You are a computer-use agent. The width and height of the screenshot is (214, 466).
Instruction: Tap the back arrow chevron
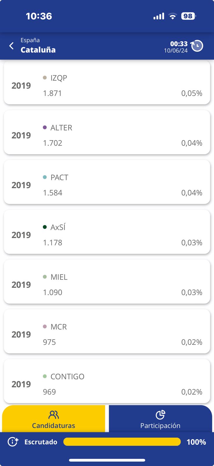(x=11, y=46)
